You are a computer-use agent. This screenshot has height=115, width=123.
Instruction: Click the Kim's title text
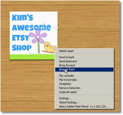[x=23, y=18]
